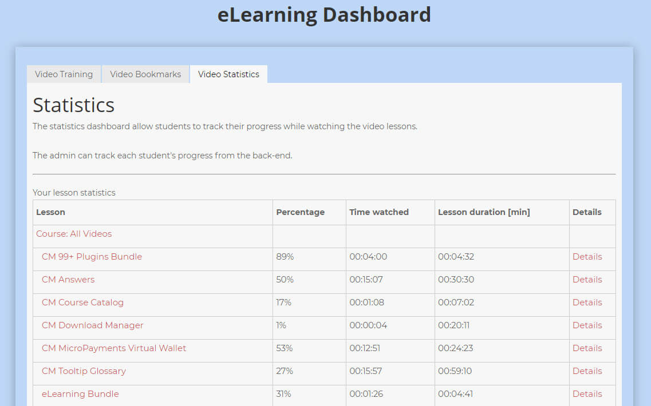Select the Video Statistics tab
The width and height of the screenshot is (651, 406).
pyautogui.click(x=228, y=74)
